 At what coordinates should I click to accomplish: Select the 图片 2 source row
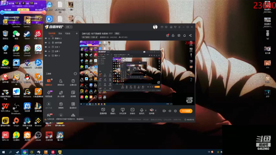pyautogui.click(x=61, y=55)
